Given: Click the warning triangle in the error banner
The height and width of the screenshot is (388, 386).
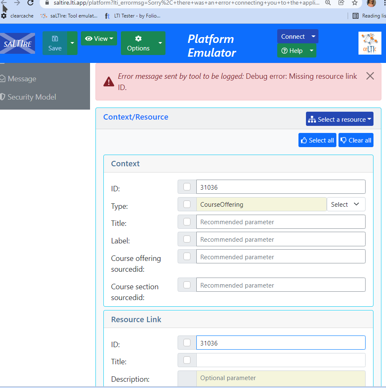Looking at the screenshot, I should 108,81.
